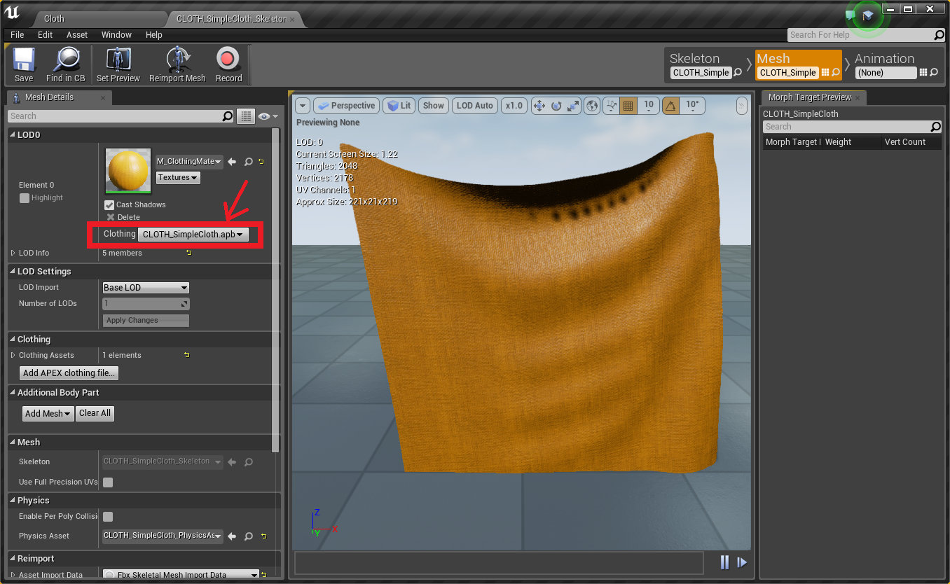Start recording with the Record toolbar icon
This screenshot has width=950, height=584.
[x=228, y=65]
